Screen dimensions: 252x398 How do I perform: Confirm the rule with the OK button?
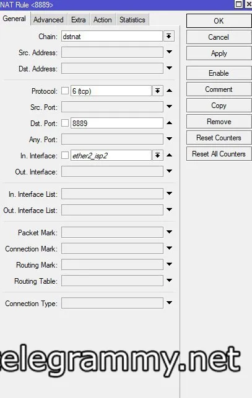[x=219, y=21]
